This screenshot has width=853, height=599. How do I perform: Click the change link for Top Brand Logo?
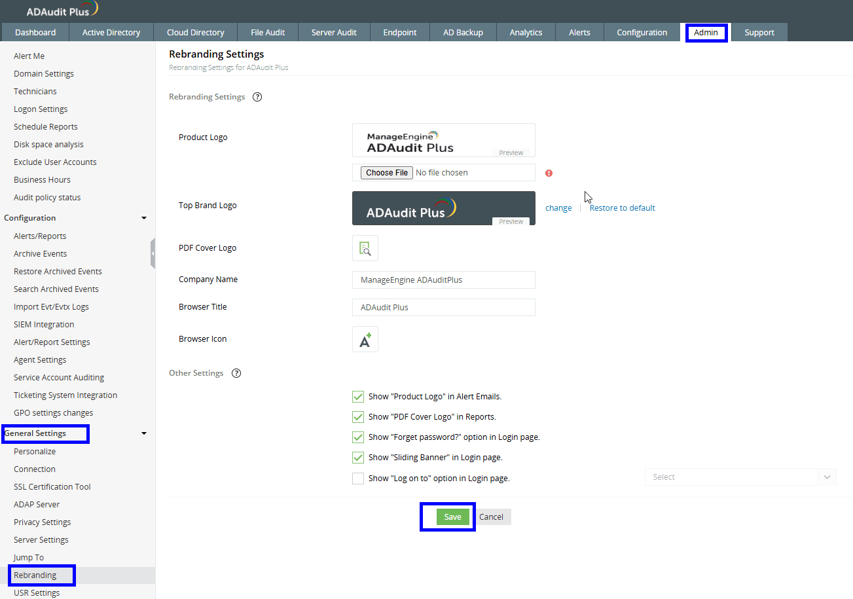coord(558,208)
